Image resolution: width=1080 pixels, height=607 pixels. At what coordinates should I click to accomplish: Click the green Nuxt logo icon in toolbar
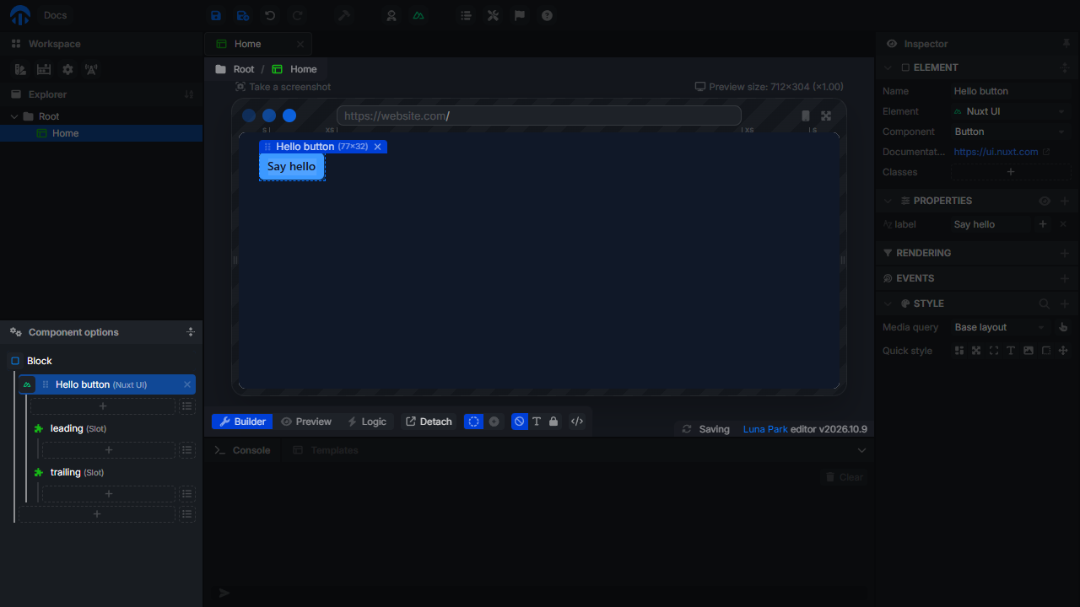tap(418, 15)
